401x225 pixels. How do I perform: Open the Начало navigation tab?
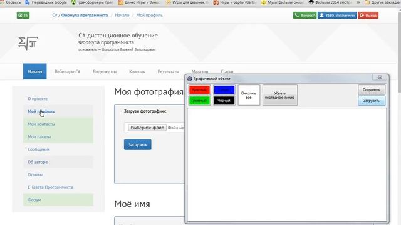pyautogui.click(x=35, y=71)
